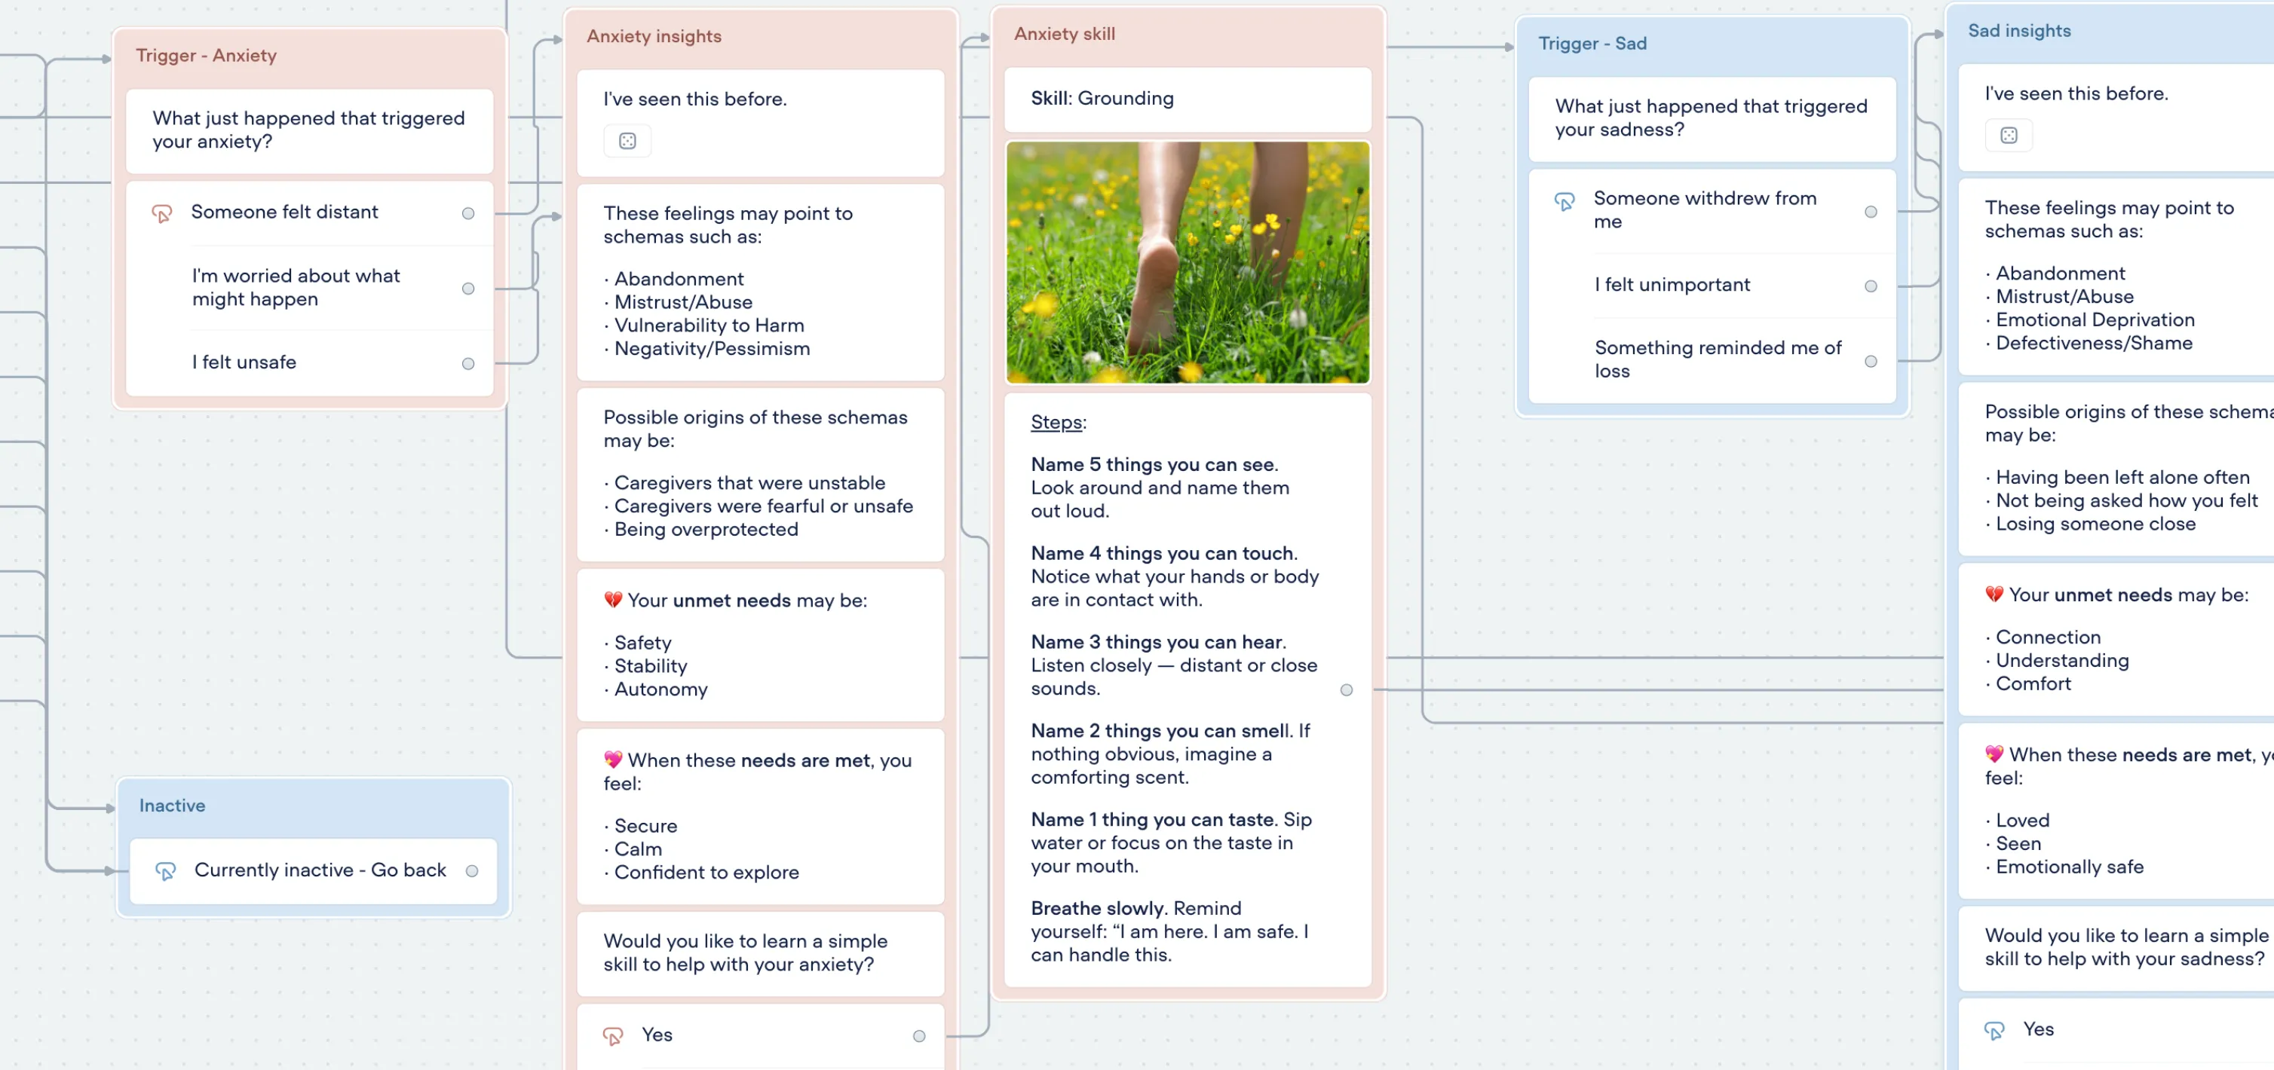This screenshot has width=2274, height=1070.
Task: Select the 'I'm worried about what might happen' choice
Action: [x=309, y=288]
